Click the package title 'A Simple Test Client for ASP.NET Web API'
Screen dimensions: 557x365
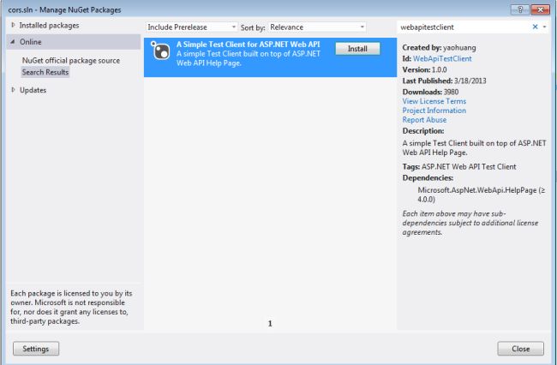click(x=248, y=45)
